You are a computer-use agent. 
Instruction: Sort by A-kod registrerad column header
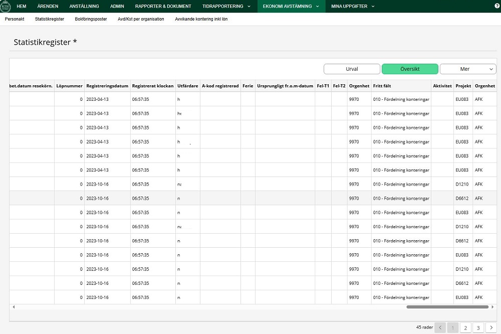(x=220, y=86)
